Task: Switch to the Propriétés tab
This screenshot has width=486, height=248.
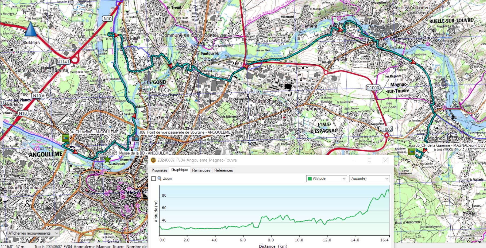Action: point(159,170)
